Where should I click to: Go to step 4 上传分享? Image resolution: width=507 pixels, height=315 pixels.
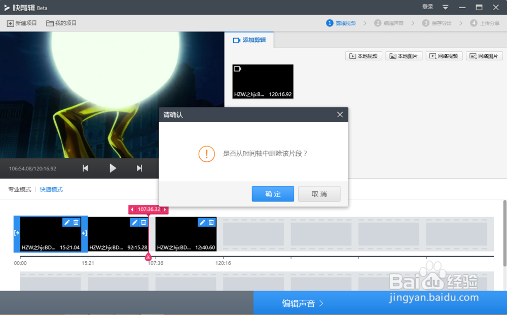tap(485, 23)
